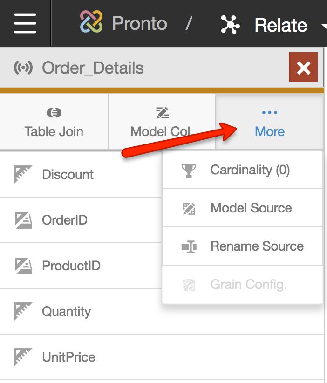The height and width of the screenshot is (383, 327).
Task: Toggle the More options dropdown
Action: point(270,123)
